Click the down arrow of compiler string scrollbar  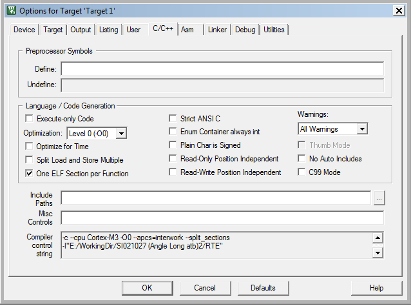378,253
